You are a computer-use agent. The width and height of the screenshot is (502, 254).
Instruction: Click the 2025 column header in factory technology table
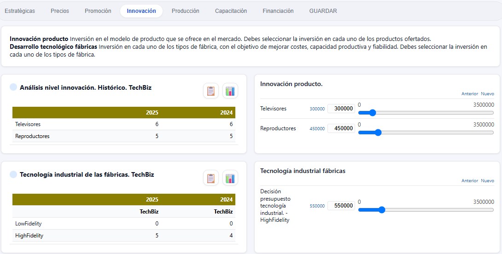coord(152,200)
